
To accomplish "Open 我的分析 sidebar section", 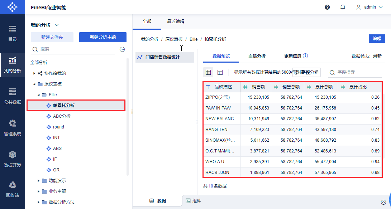I will tap(13, 65).
